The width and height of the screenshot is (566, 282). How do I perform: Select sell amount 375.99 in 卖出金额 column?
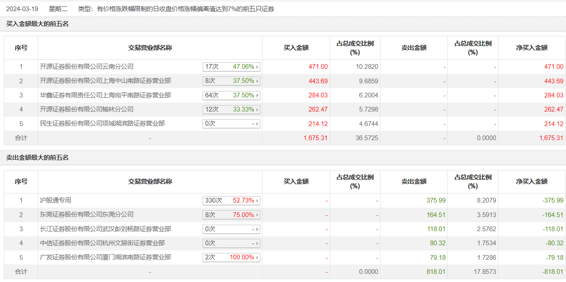(436, 200)
